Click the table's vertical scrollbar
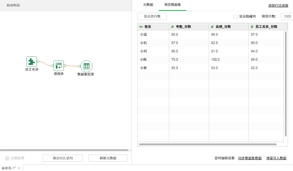293x171 pixels. [286, 84]
